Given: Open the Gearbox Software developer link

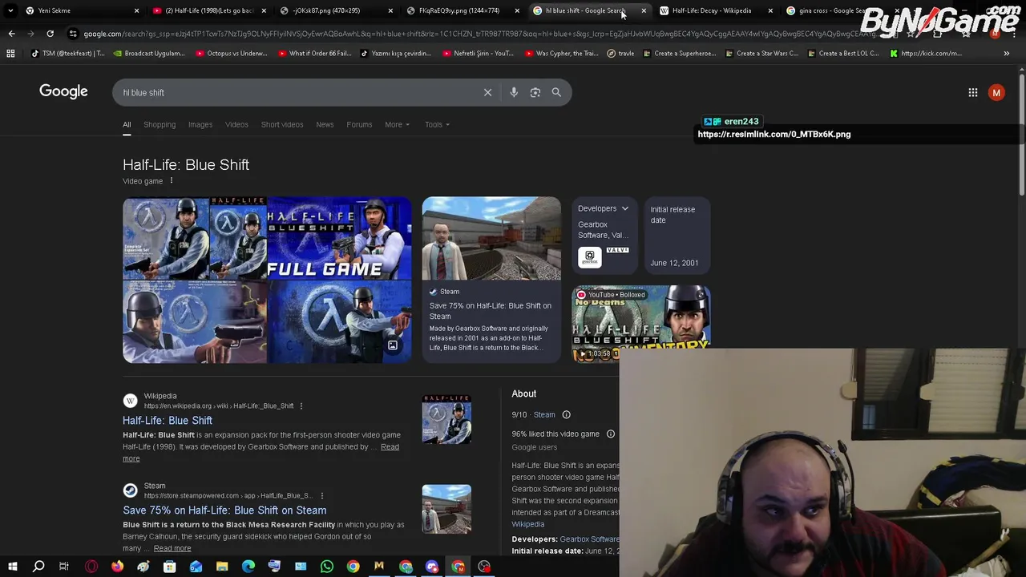Looking at the screenshot, I should 589,539.
